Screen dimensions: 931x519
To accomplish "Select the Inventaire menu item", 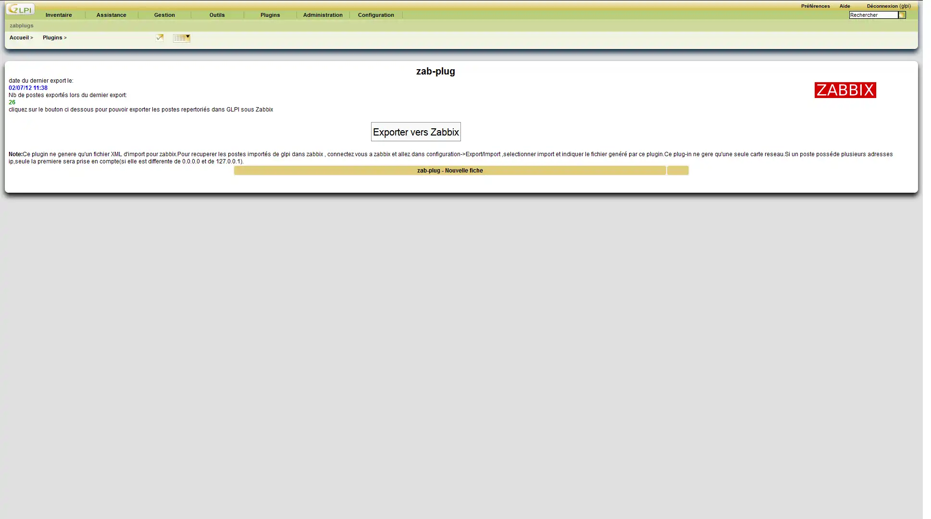I will coord(58,15).
